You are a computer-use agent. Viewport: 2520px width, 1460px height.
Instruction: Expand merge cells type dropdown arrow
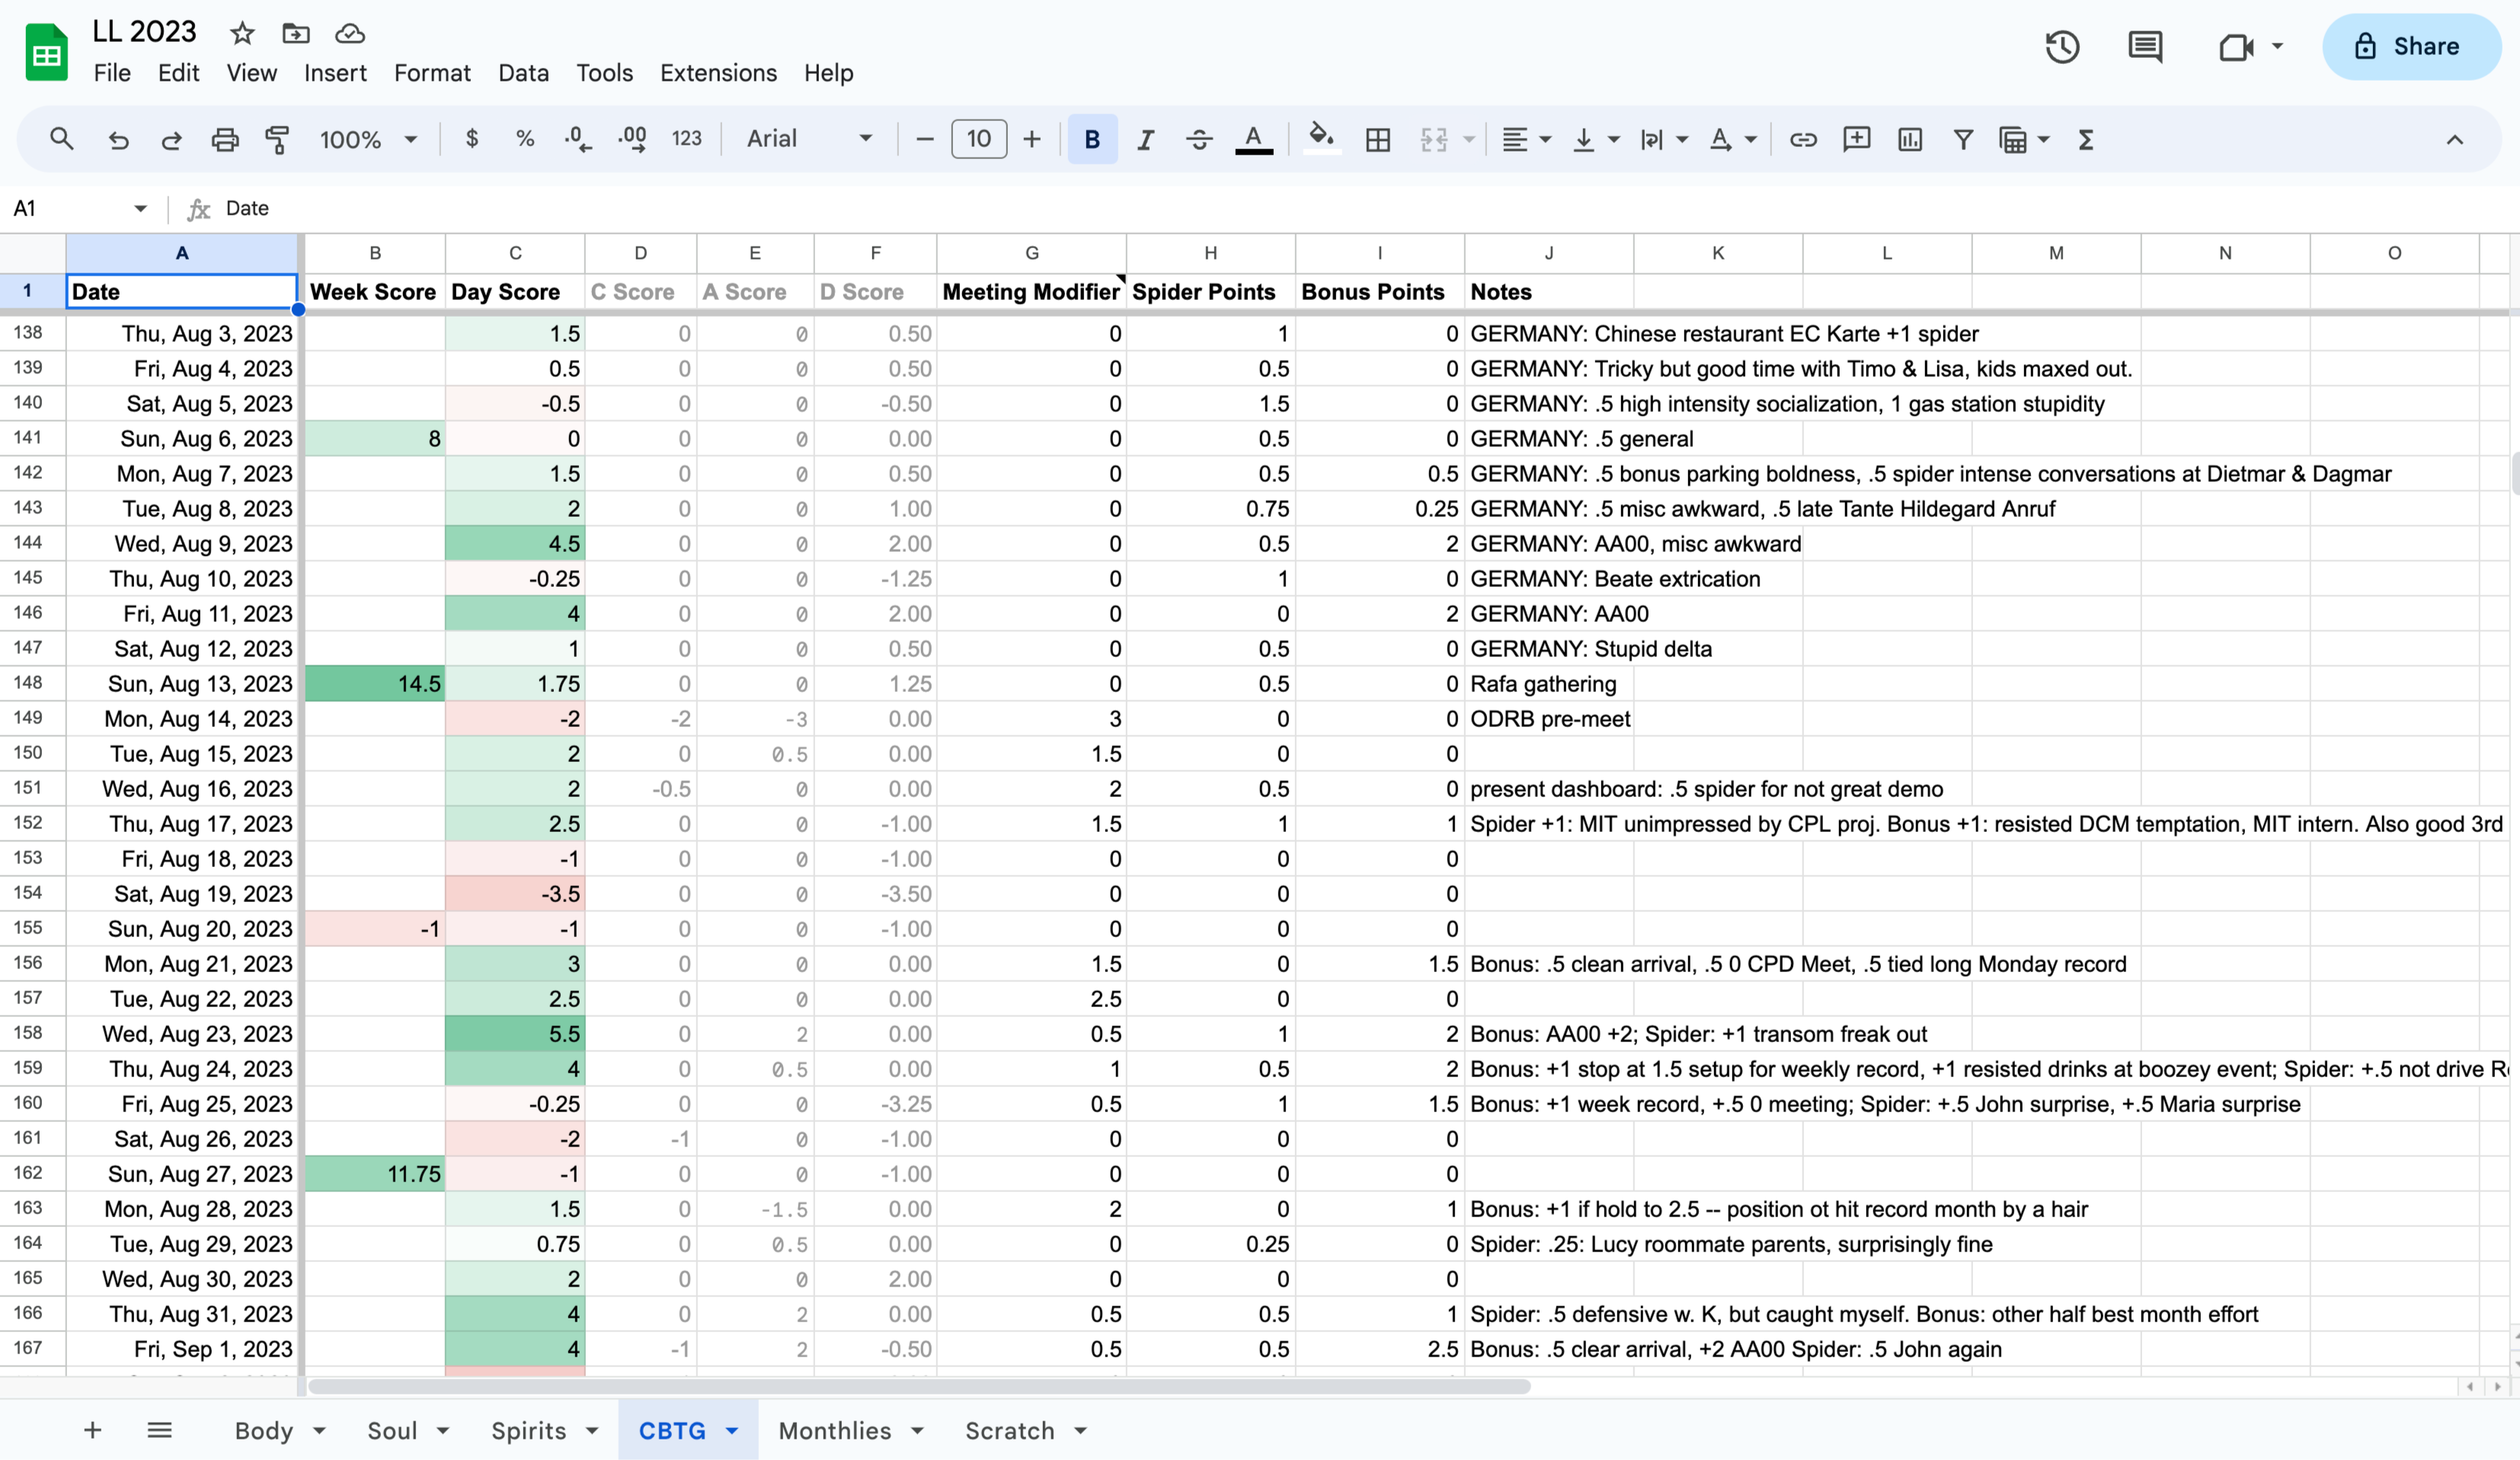tap(1469, 139)
